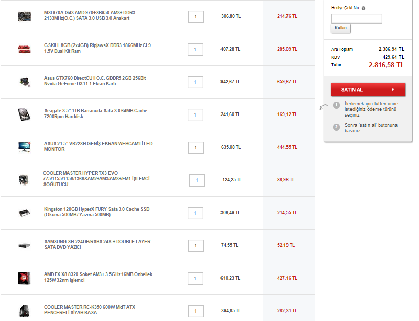The image size is (419, 321).
Task: Click the 610,23 TL price
Action: point(230,278)
